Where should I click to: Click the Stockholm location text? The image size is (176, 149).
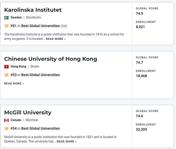[33, 18]
